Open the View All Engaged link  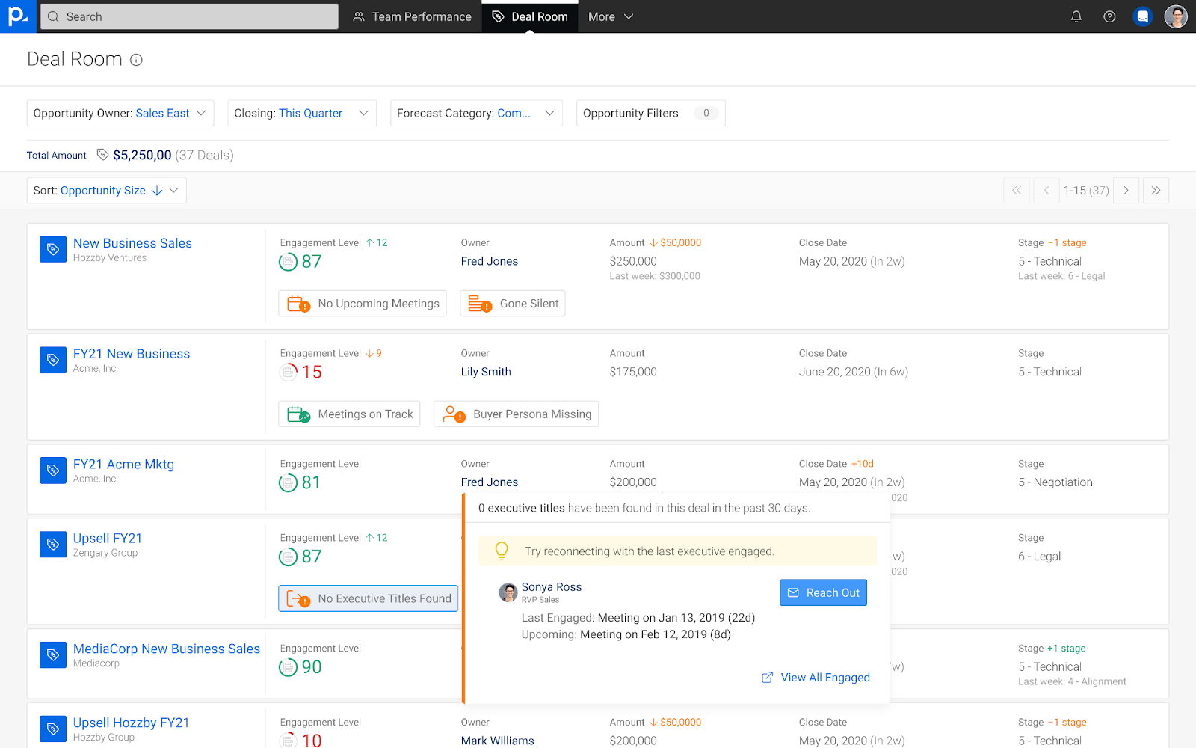(x=816, y=678)
